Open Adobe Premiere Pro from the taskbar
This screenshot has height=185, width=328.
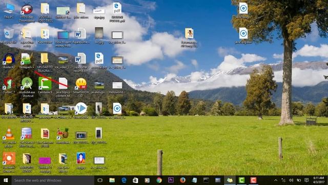[x=171, y=180]
